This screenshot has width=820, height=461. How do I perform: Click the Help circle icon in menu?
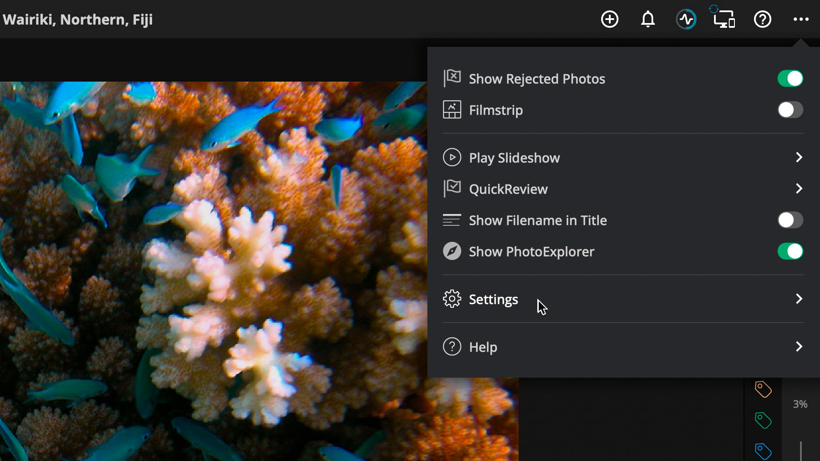pyautogui.click(x=452, y=346)
